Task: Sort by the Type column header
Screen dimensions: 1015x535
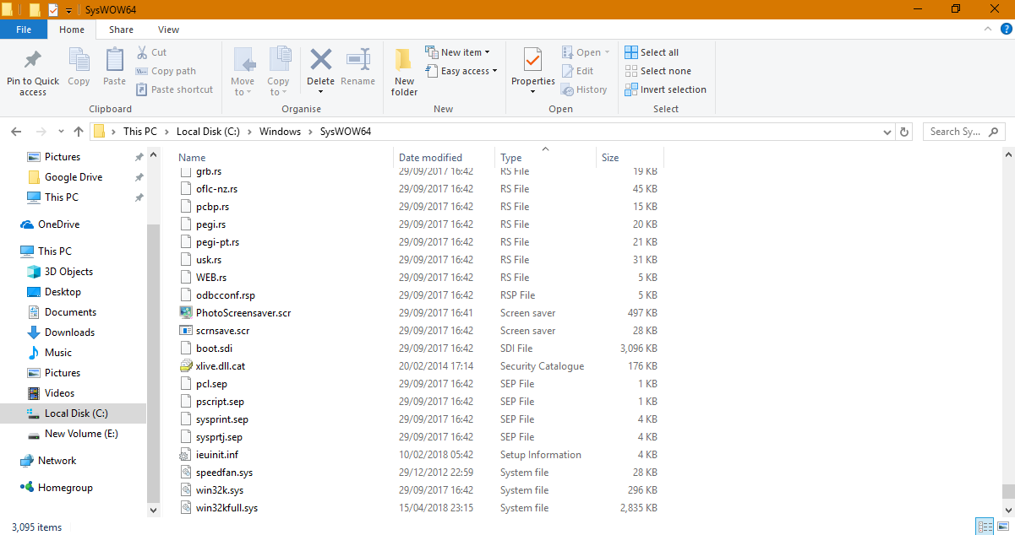Action: click(545, 158)
